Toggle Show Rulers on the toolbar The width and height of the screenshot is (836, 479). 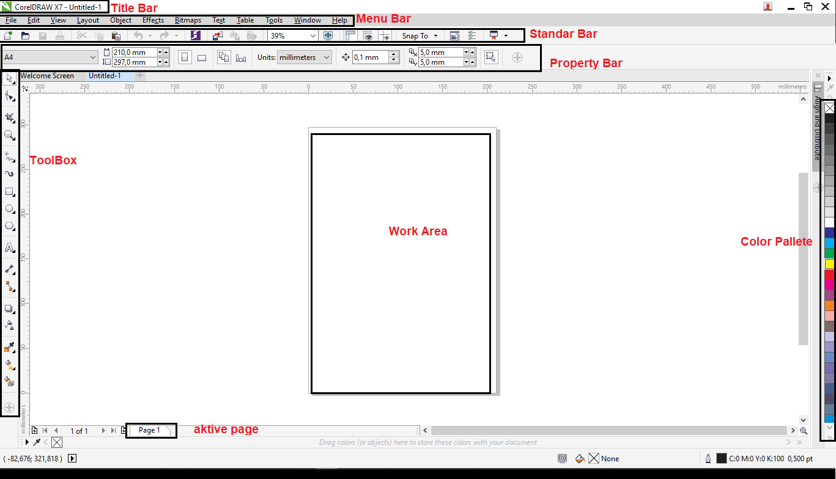tap(350, 36)
